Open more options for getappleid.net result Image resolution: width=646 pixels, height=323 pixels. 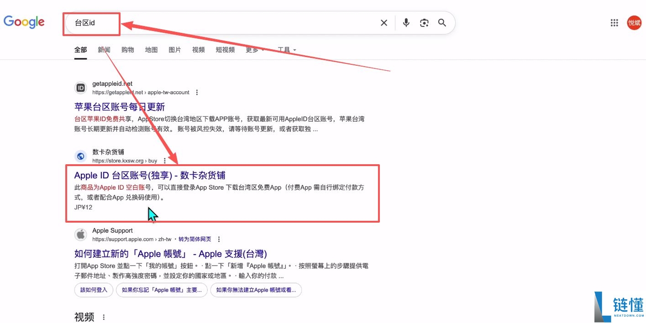point(197,93)
